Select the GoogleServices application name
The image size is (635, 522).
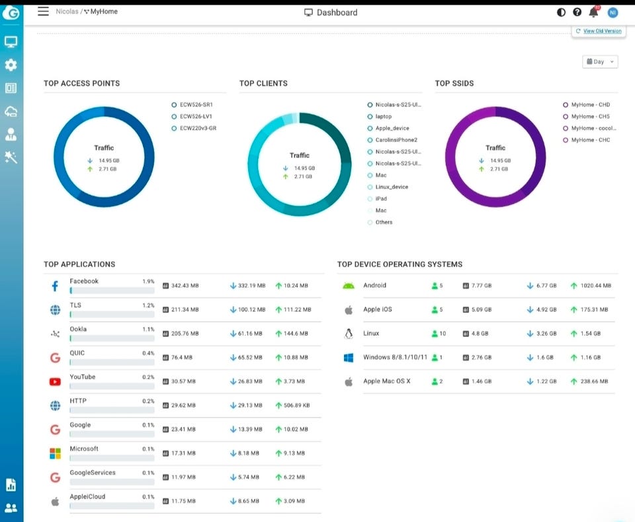pos(93,472)
